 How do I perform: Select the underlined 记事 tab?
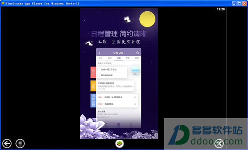119,58
